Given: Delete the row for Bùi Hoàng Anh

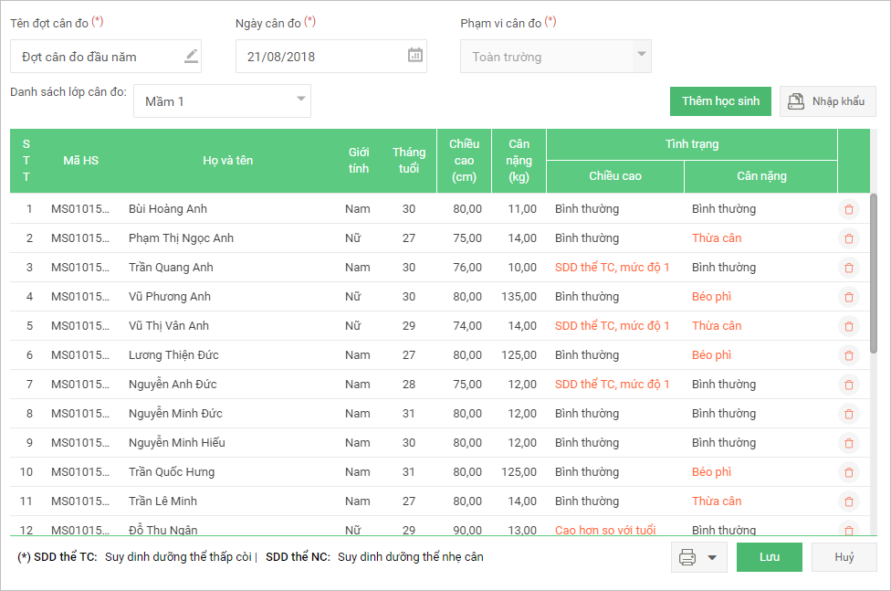Looking at the screenshot, I should click(849, 209).
